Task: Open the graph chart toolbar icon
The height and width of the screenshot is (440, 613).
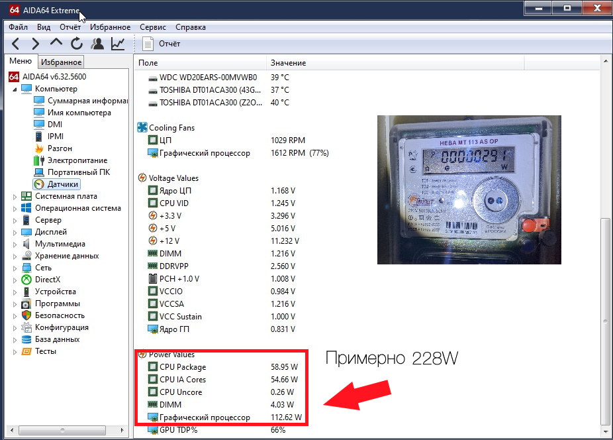Action: coord(118,44)
